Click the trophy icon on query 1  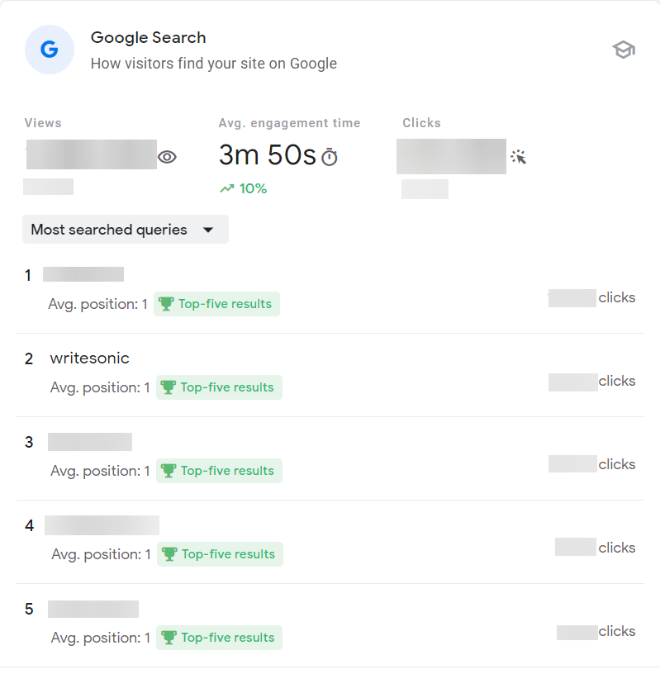[x=165, y=304]
